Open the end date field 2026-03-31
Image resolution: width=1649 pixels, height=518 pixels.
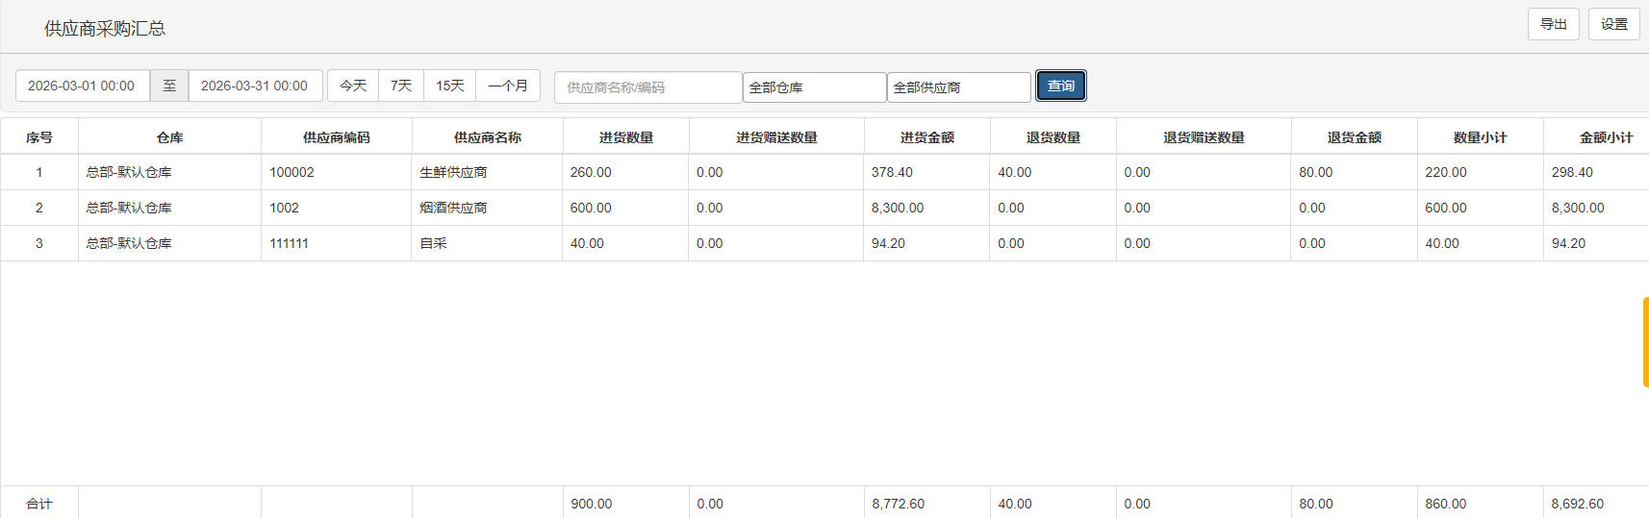[x=255, y=86]
